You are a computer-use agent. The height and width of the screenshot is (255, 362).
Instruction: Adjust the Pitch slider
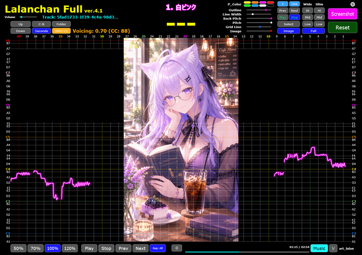tap(259, 23)
